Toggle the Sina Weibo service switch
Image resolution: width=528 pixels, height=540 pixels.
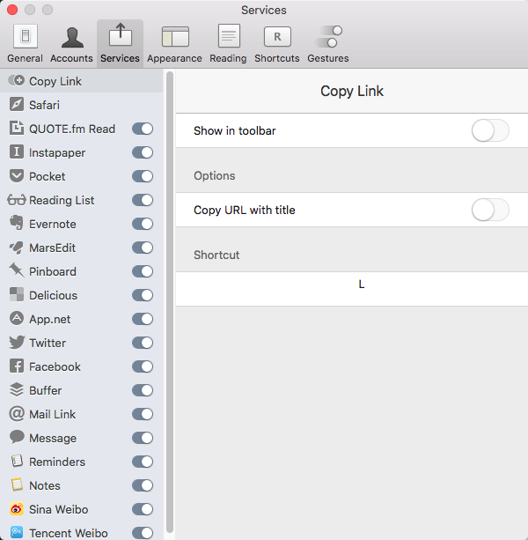tap(143, 509)
